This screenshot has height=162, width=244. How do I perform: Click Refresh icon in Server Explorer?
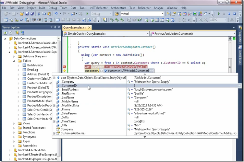pyautogui.click(x=6, y=33)
